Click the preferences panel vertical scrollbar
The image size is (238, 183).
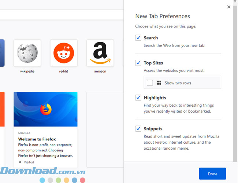[235, 81]
